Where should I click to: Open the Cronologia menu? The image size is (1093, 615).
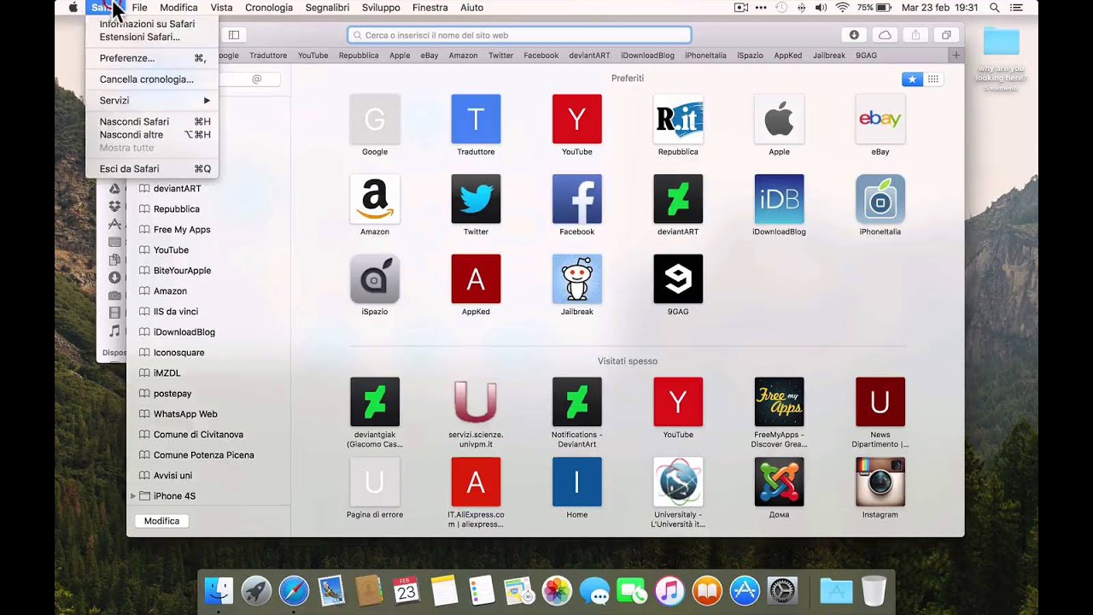point(269,8)
